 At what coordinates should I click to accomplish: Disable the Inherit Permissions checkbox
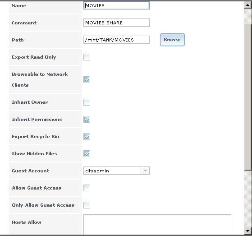pyautogui.click(x=87, y=120)
